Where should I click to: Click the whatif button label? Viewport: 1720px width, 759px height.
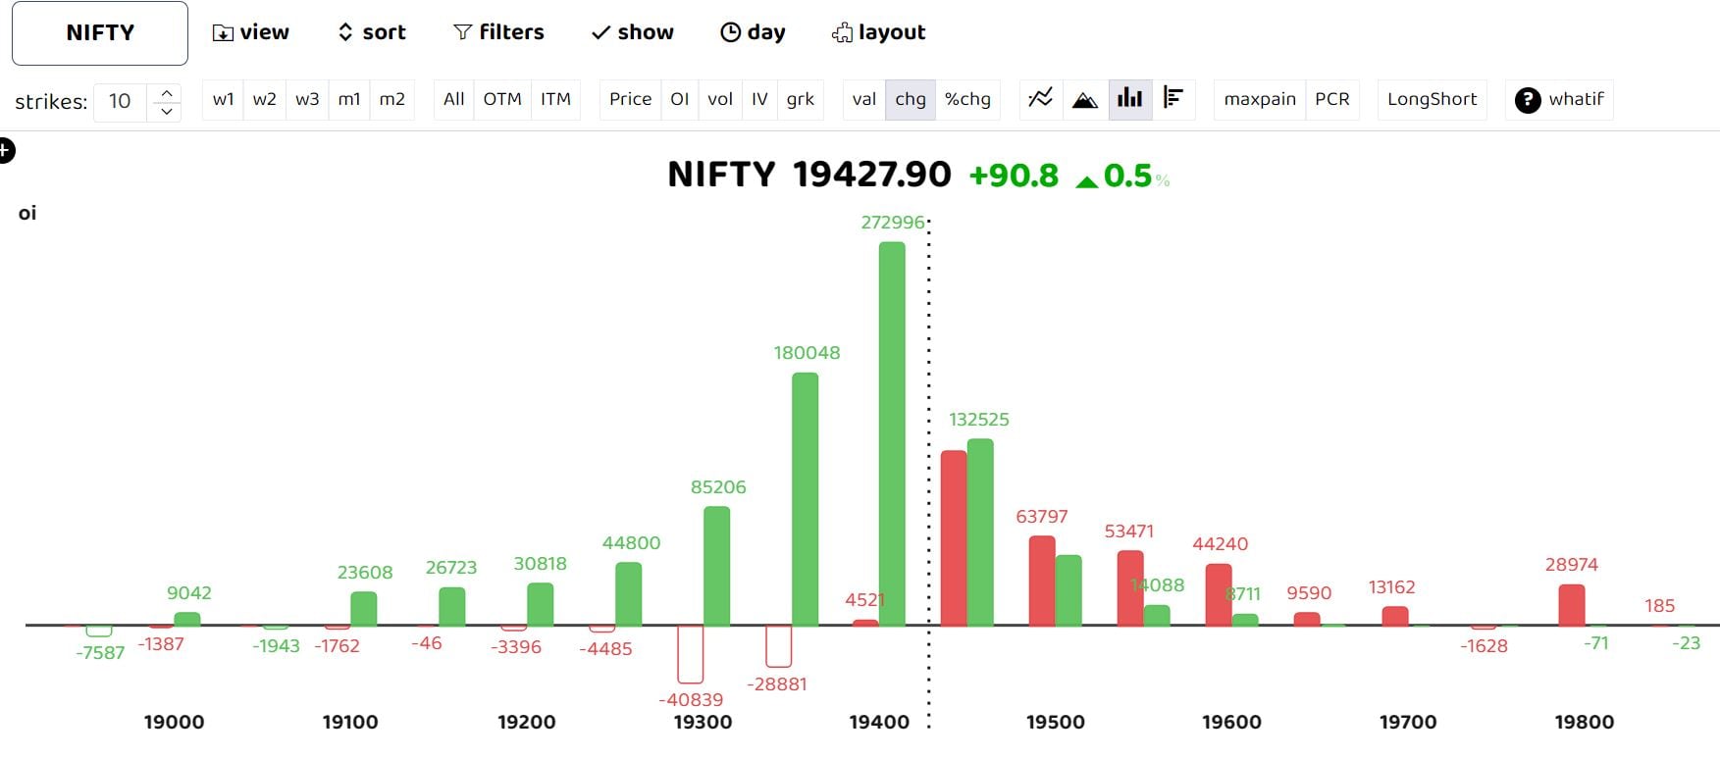point(1576,99)
